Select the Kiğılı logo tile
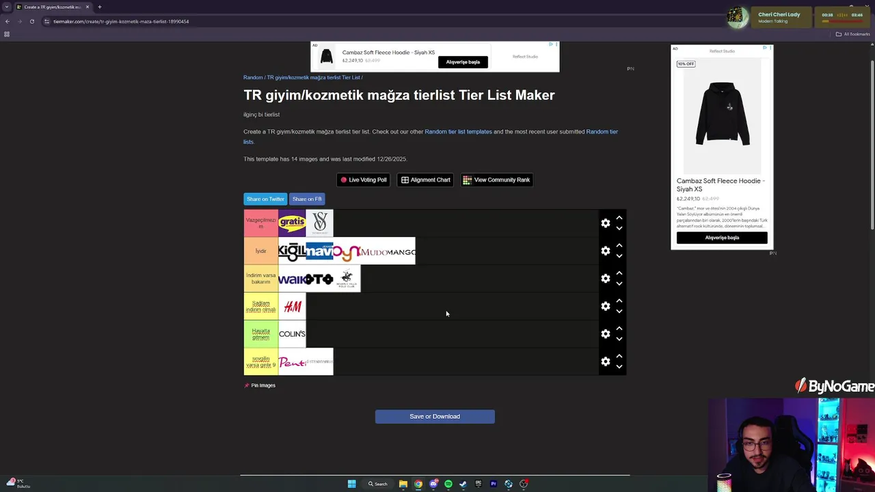Image resolution: width=875 pixels, height=492 pixels. (x=292, y=251)
